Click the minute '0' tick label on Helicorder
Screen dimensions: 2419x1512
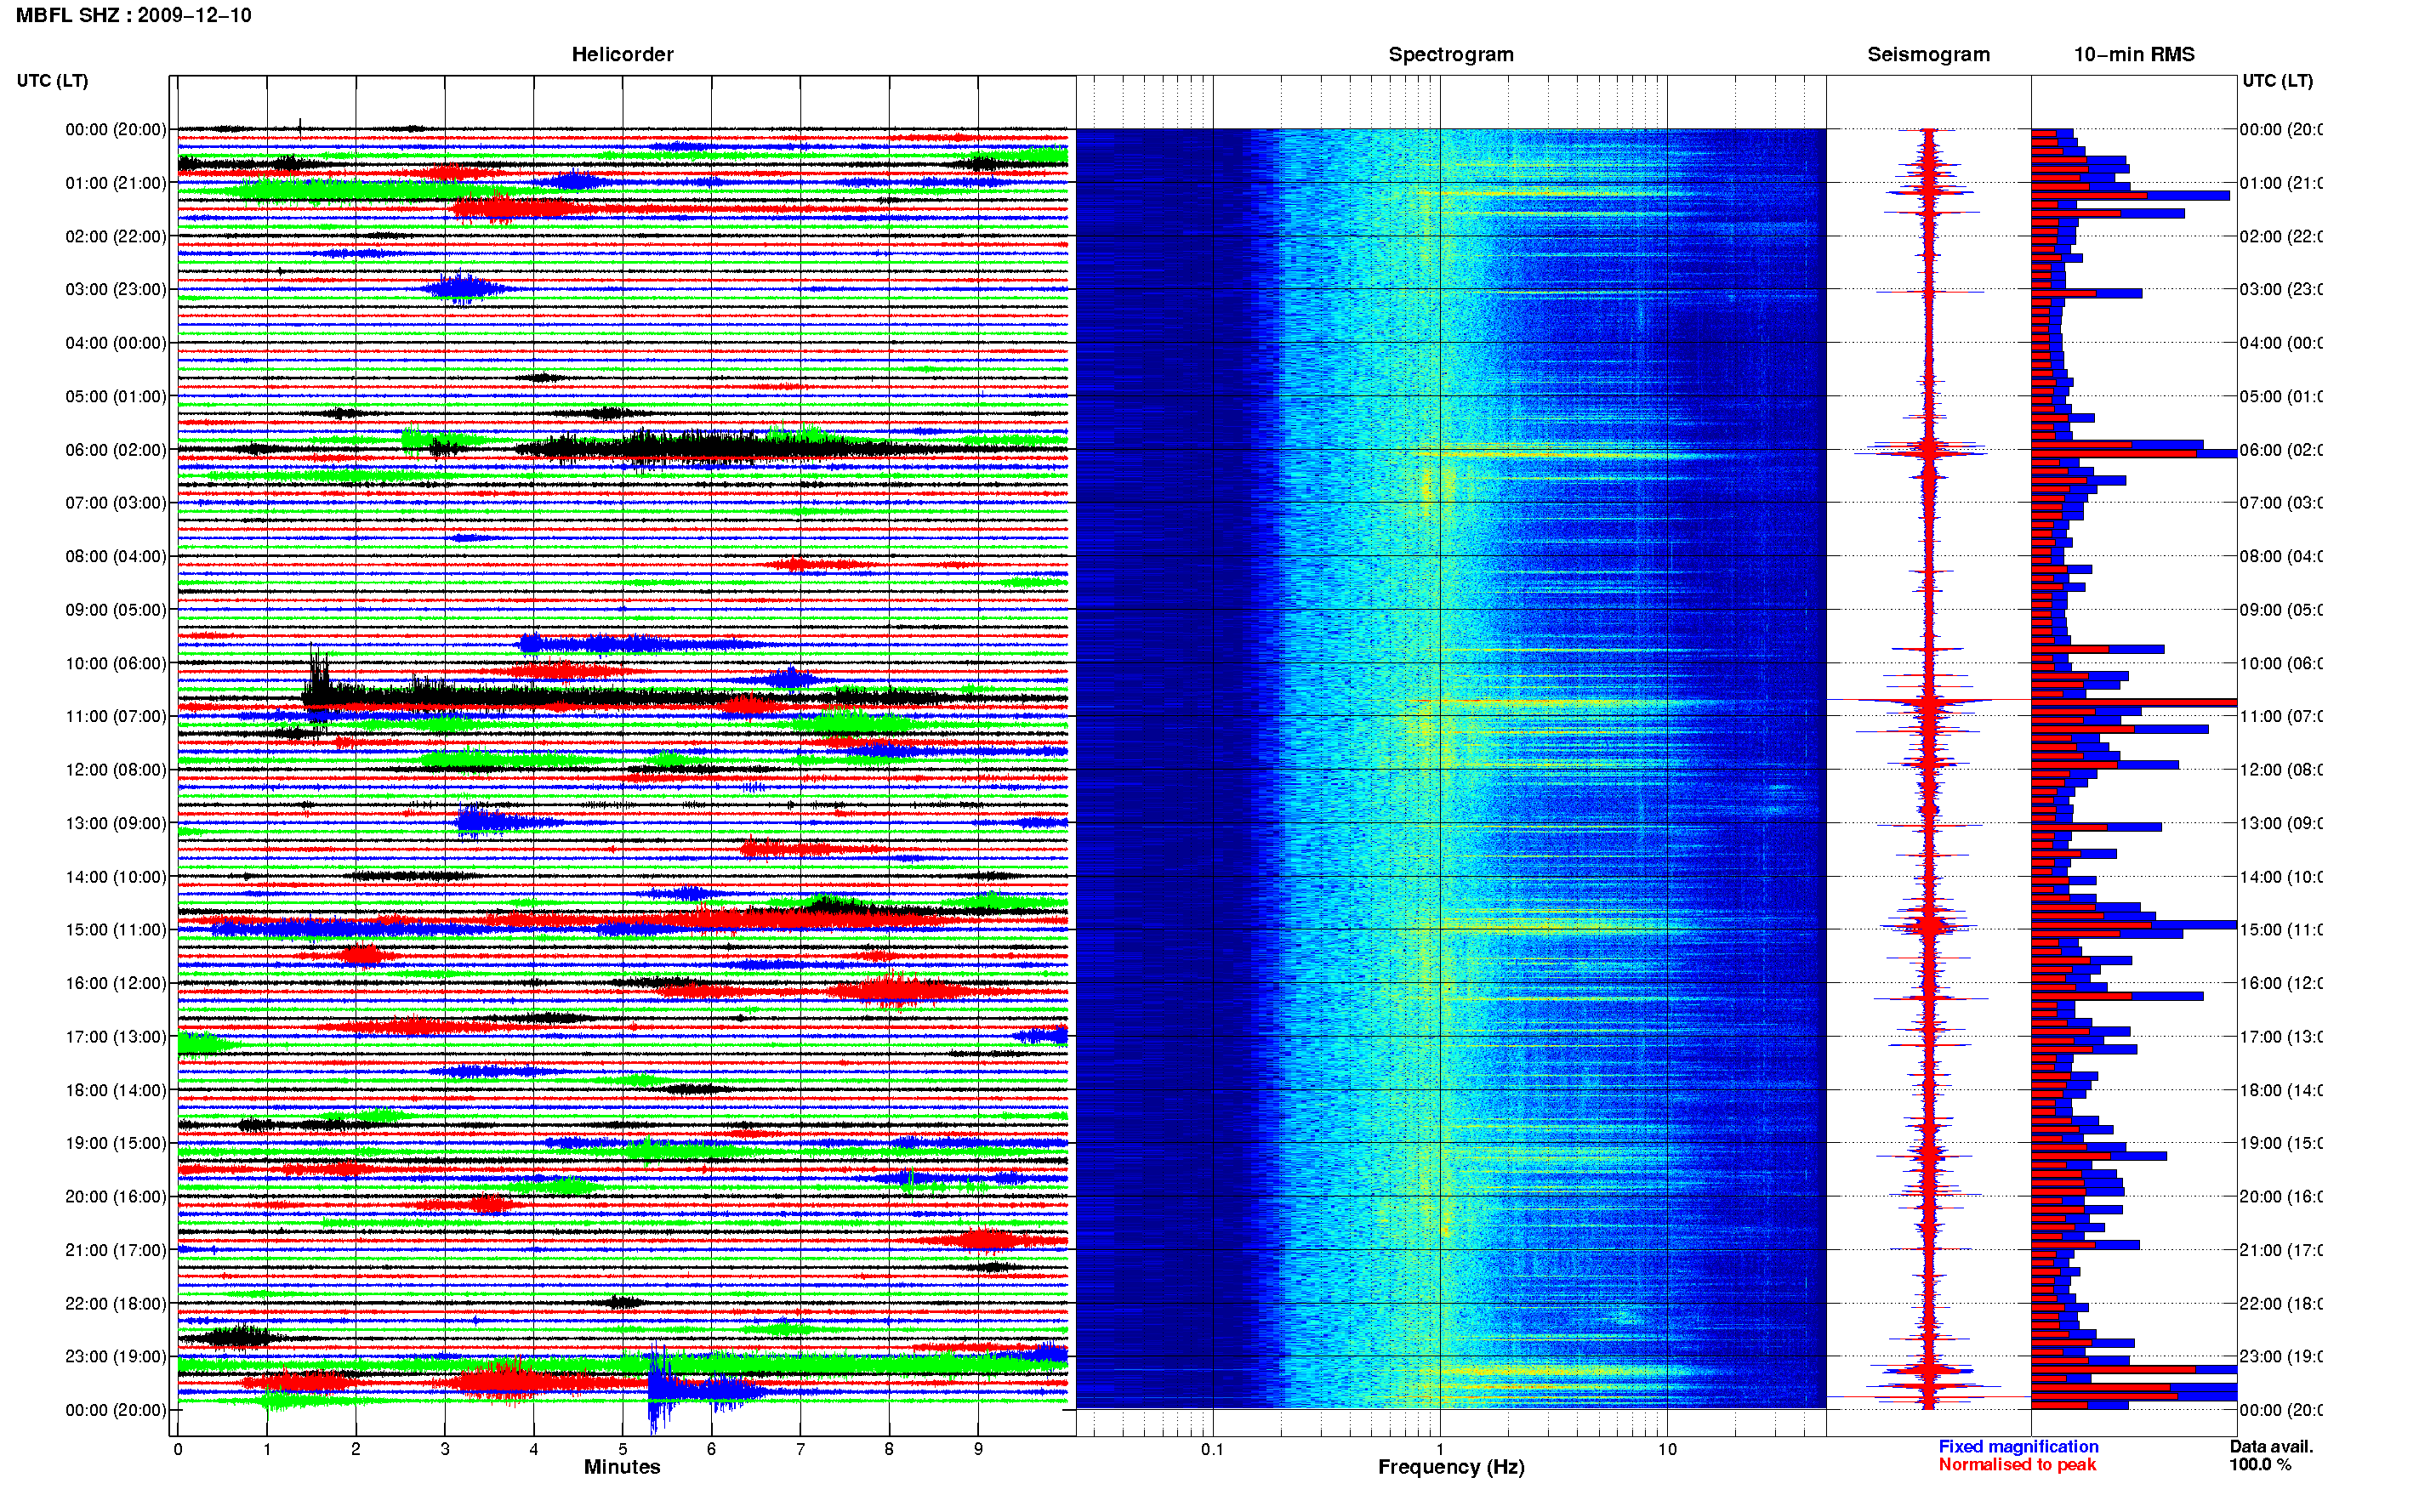tap(178, 1449)
